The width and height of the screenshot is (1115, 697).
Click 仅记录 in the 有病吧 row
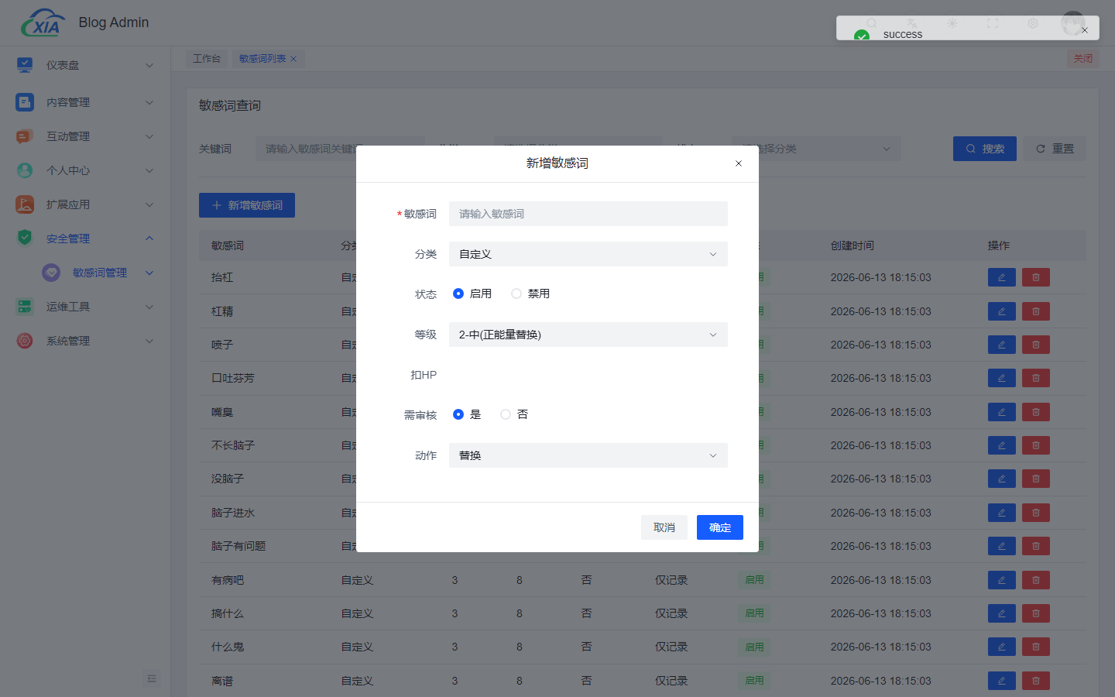point(671,580)
